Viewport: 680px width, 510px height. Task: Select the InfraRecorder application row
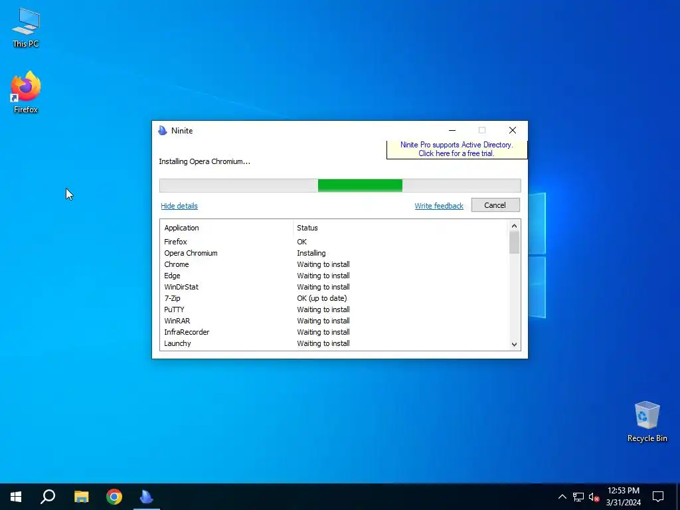[333, 332]
